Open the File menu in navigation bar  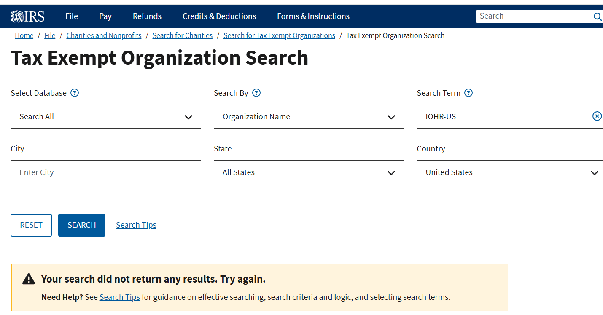coord(72,16)
